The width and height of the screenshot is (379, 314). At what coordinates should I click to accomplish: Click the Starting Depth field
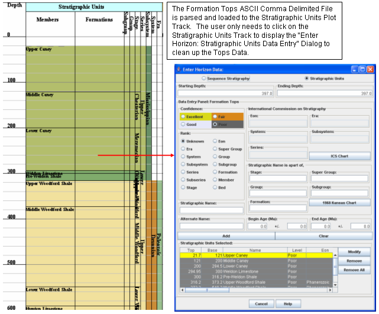tap(225, 93)
